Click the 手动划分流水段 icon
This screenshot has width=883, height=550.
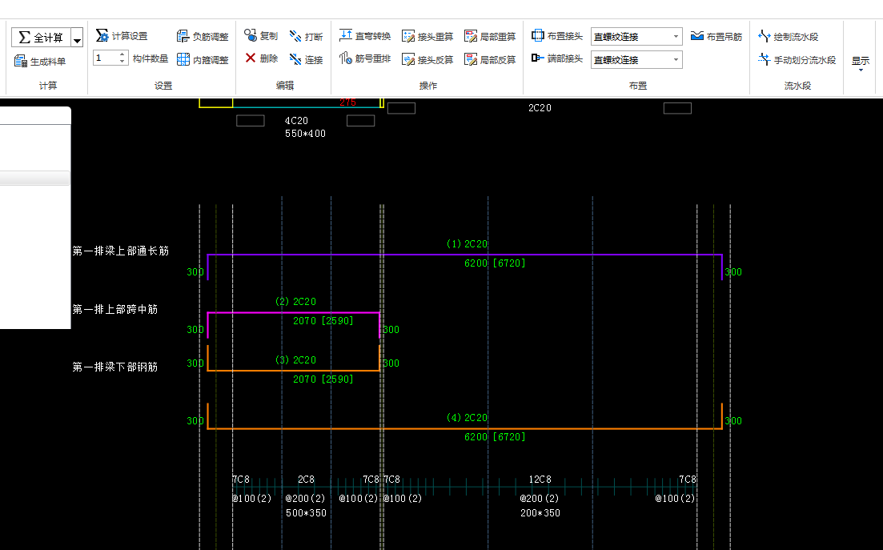[765, 59]
